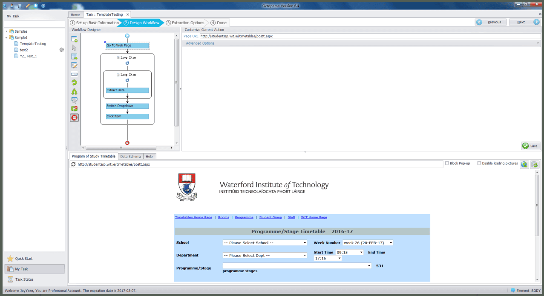Select the green Branch fork tool
This screenshot has width=544, height=296.
point(74,91)
